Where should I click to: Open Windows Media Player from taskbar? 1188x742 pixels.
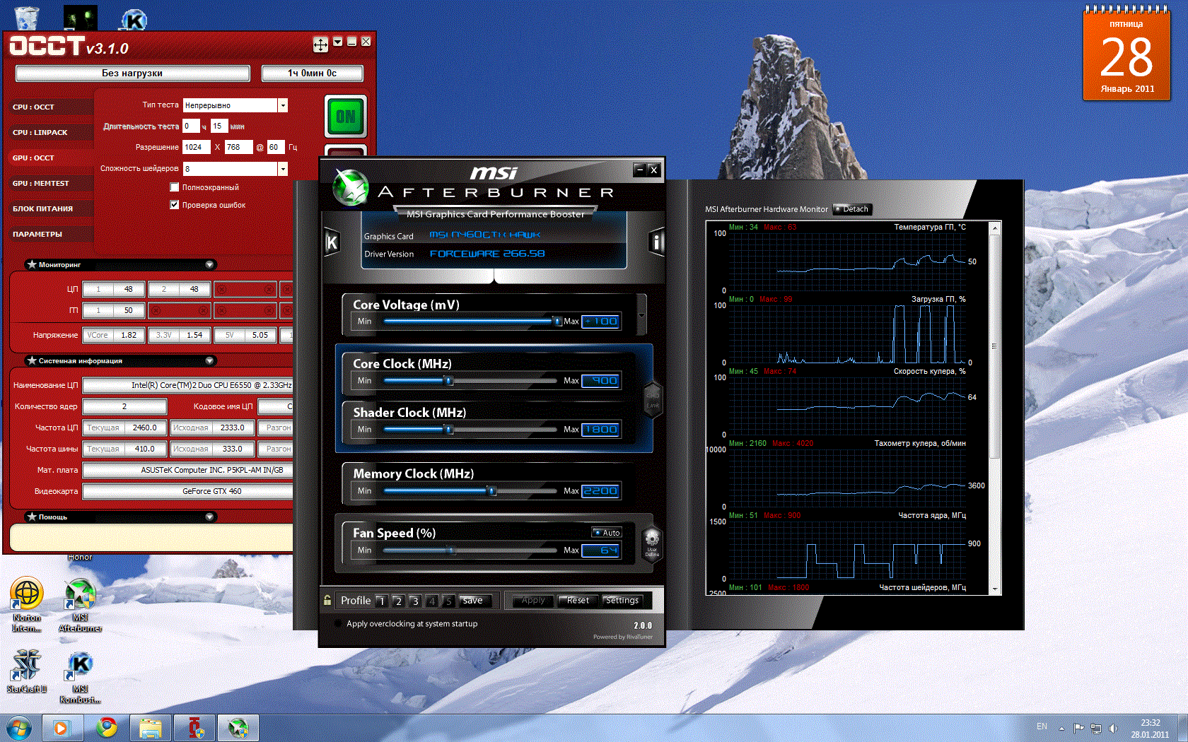[x=62, y=727]
